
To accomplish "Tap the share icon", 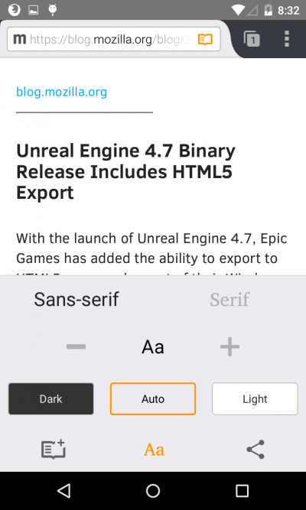I will pyautogui.click(x=256, y=450).
